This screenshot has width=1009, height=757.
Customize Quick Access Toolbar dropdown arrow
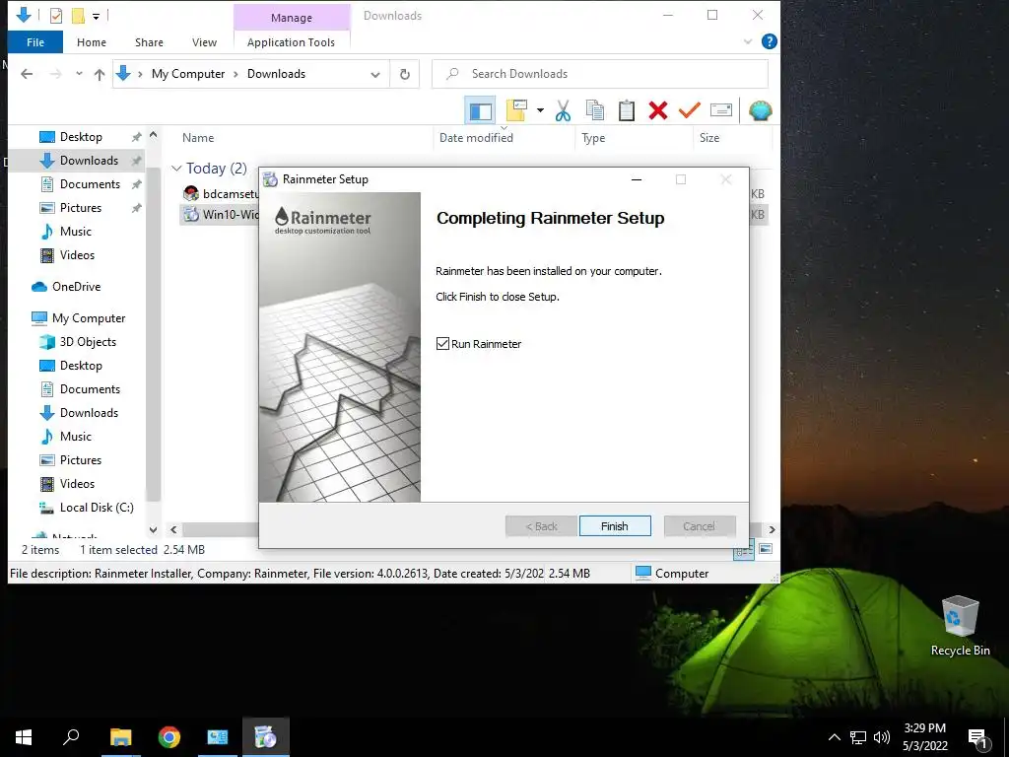(96, 16)
